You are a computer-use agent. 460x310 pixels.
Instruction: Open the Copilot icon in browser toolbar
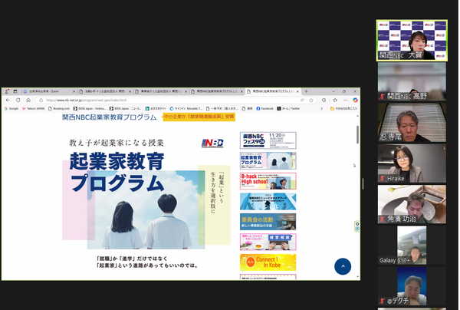(355, 100)
